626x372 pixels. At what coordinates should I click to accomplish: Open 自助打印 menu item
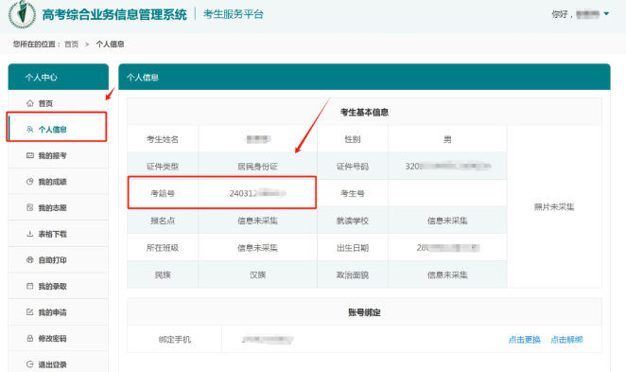[x=58, y=260]
